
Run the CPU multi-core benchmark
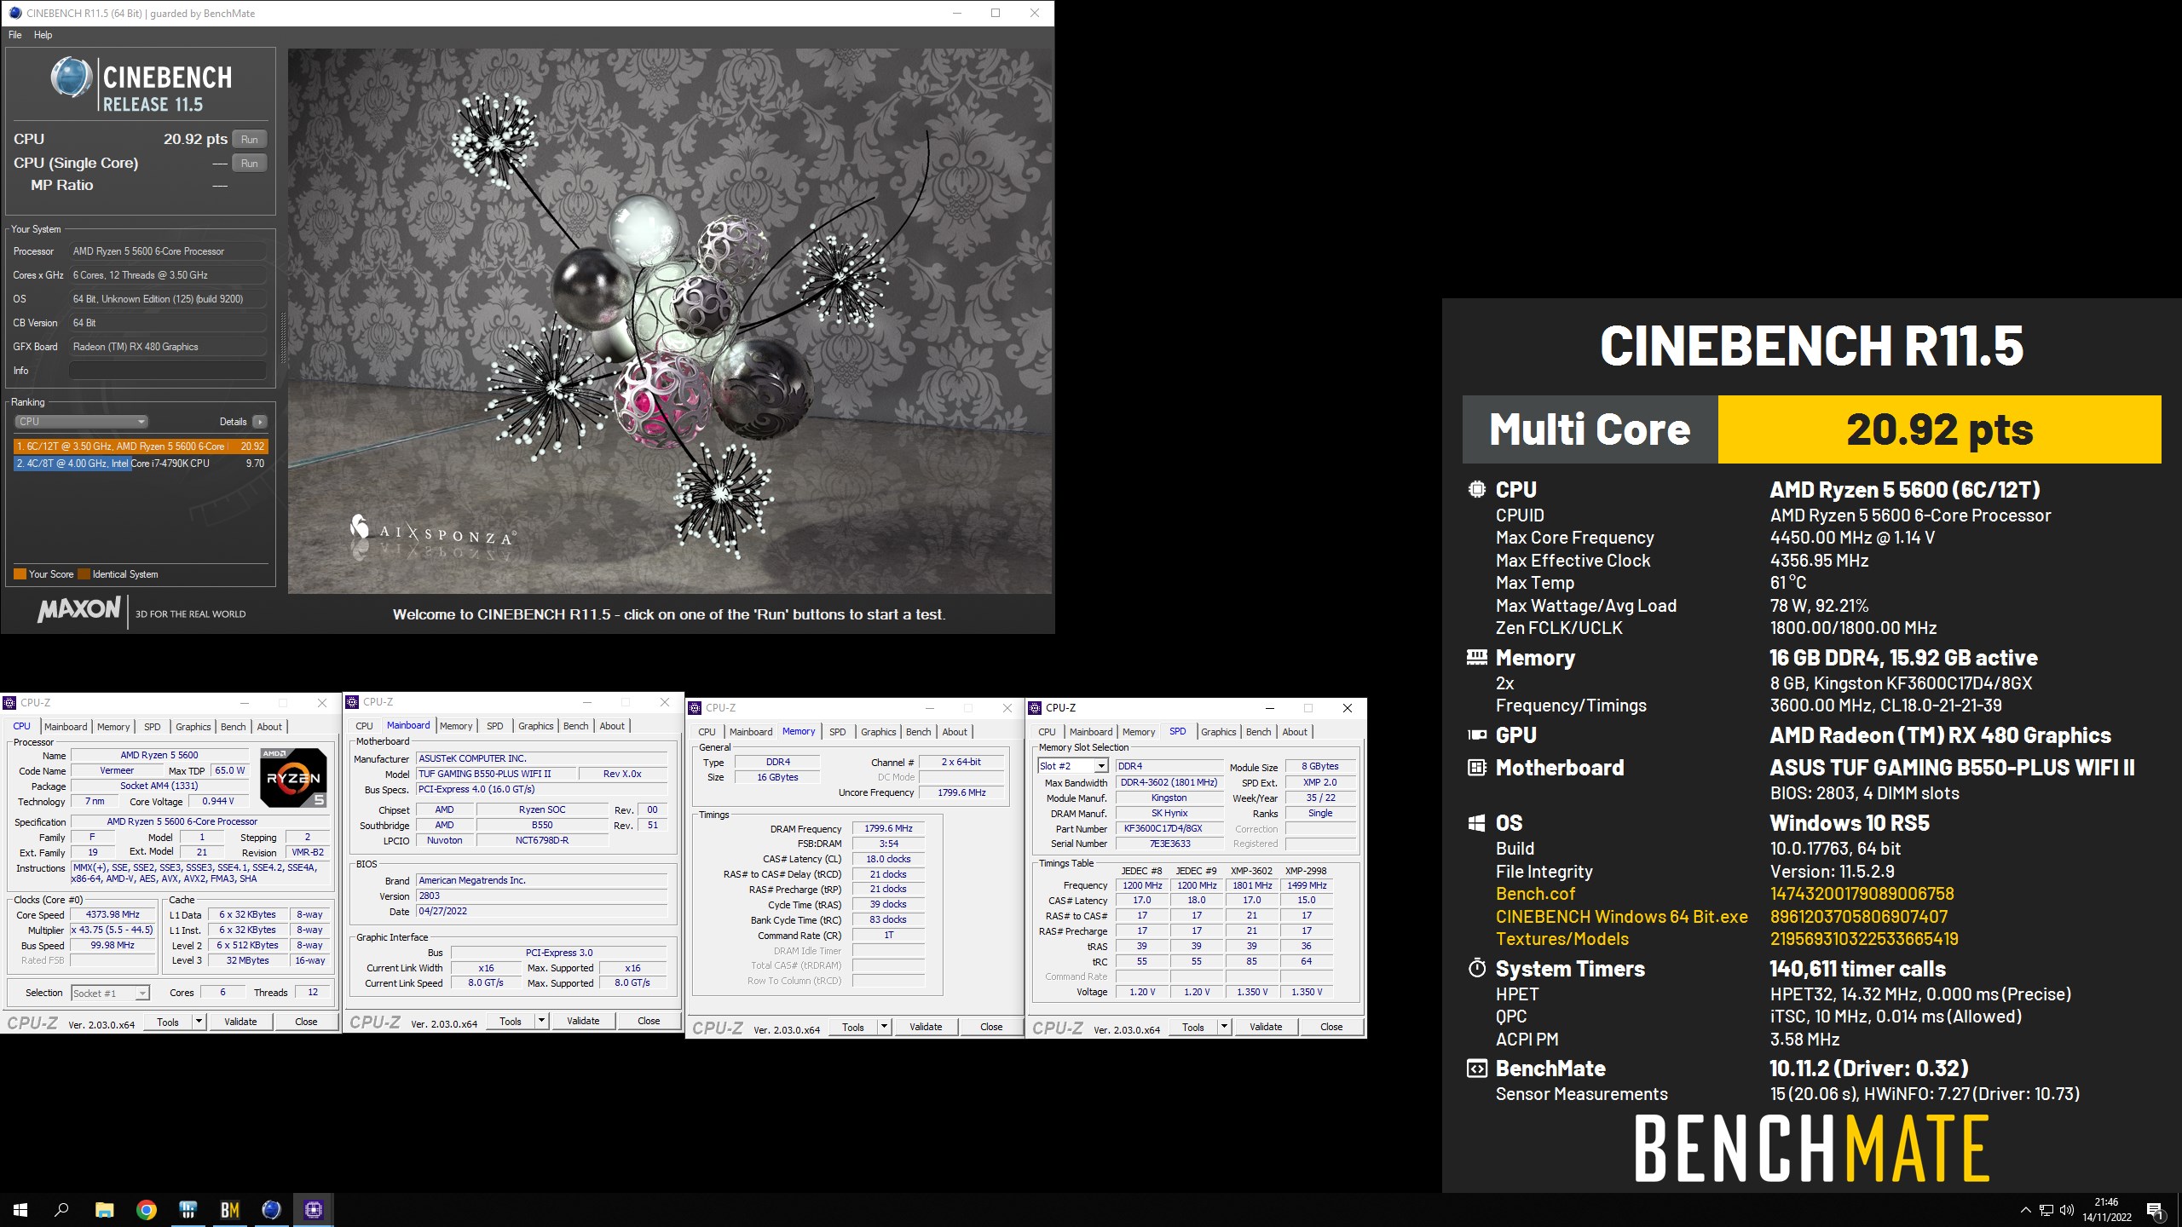249,139
